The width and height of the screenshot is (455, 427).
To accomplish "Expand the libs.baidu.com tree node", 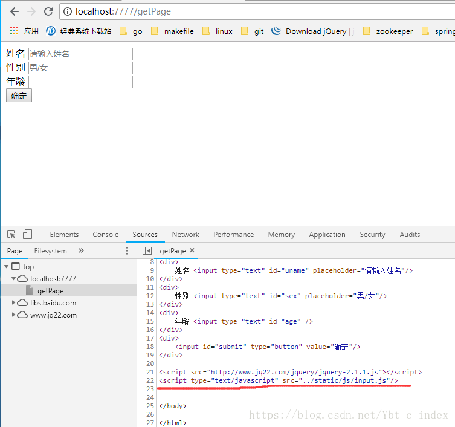I will coord(13,302).
